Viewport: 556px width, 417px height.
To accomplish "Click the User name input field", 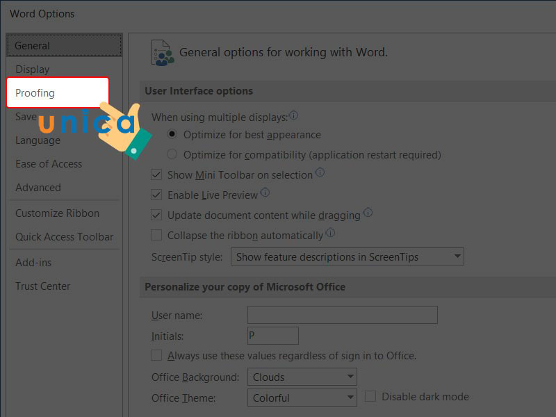I will [x=343, y=315].
